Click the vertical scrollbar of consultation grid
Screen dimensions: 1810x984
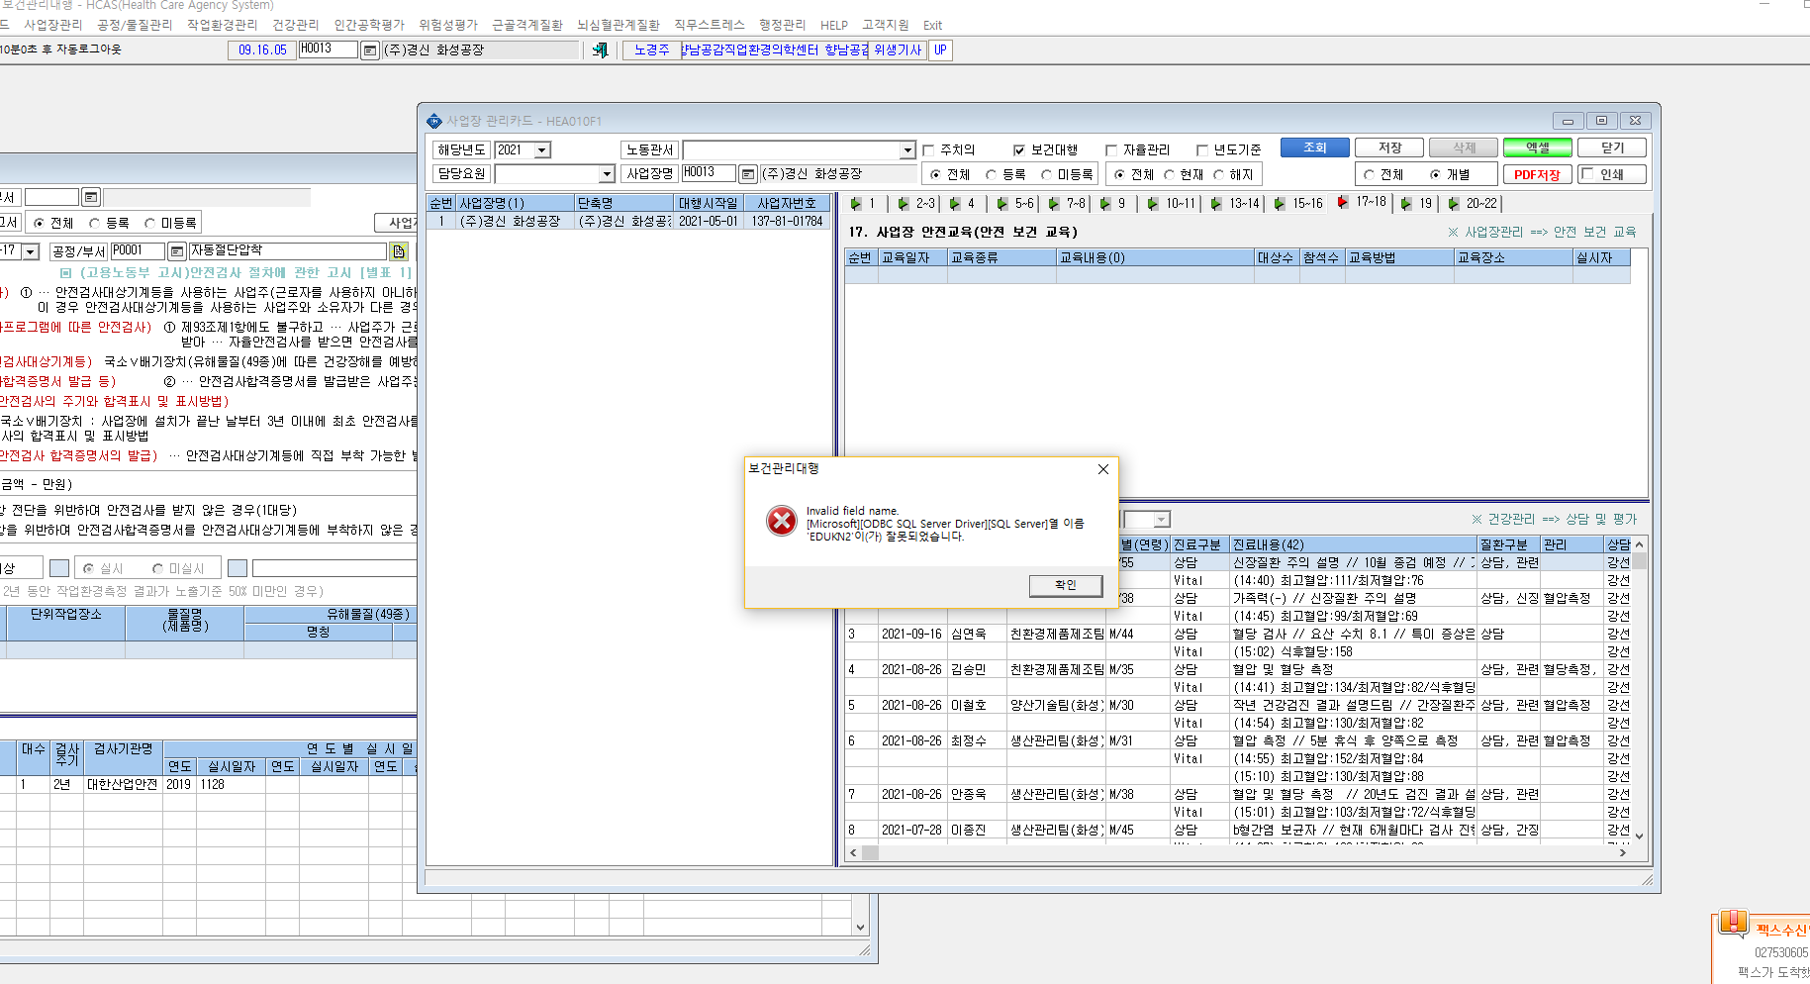[1639, 690]
